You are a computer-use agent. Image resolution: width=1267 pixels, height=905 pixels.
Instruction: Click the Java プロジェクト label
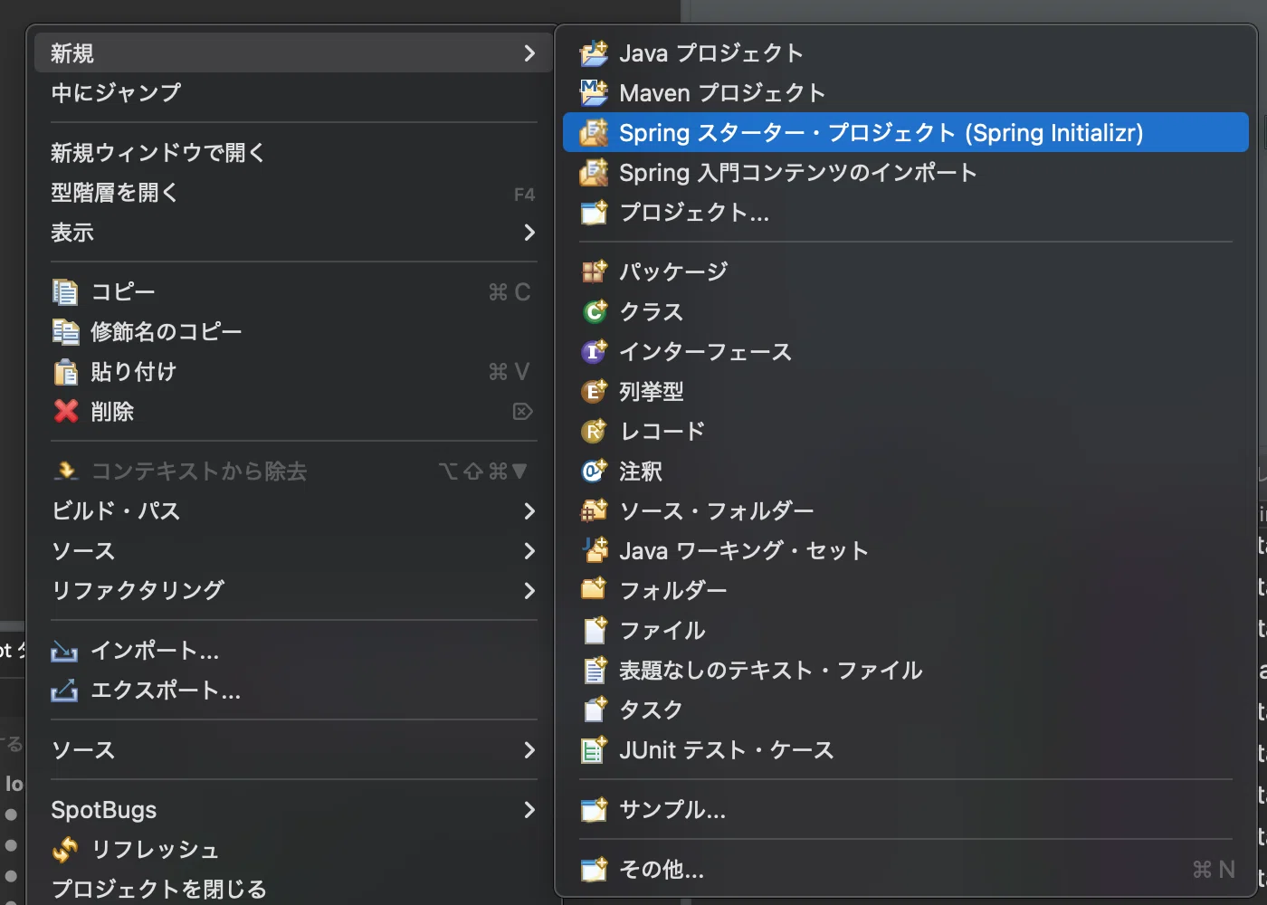pyautogui.click(x=711, y=53)
